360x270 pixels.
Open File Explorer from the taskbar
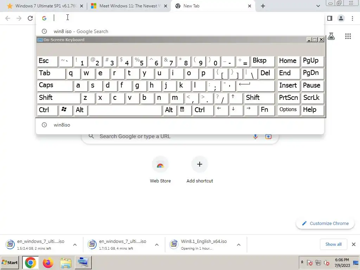tap(66, 263)
